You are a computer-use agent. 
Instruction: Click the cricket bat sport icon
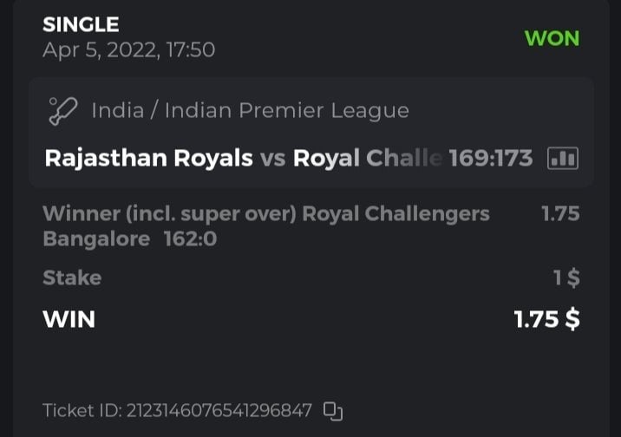tap(62, 111)
